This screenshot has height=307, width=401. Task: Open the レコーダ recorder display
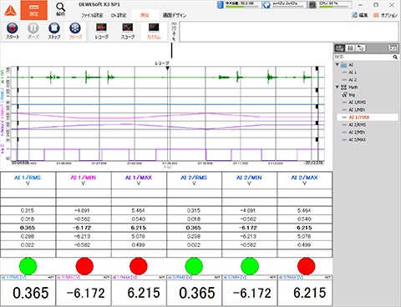(102, 31)
